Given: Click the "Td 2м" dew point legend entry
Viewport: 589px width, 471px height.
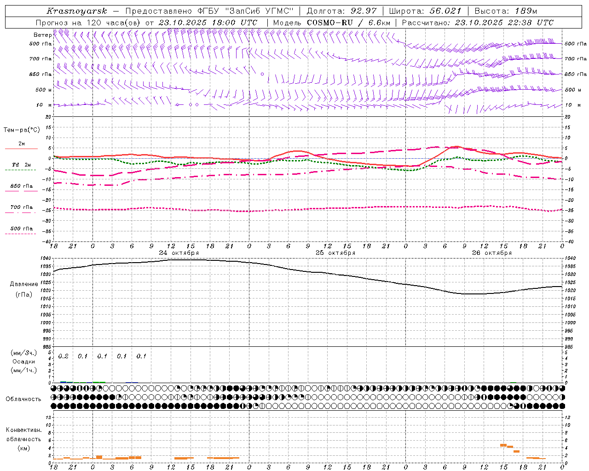Looking at the screenshot, I should point(22,165).
